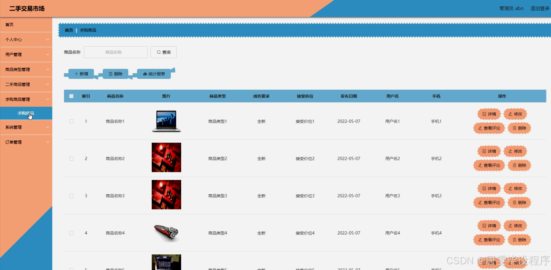Click the 新增 add button

tap(81, 74)
